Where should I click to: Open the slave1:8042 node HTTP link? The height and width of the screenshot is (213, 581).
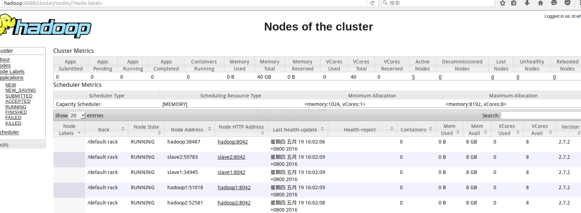click(231, 172)
